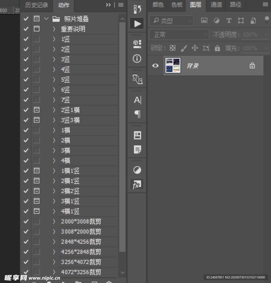The height and width of the screenshot is (283, 271).
Task: Open the Adjustments panel icon
Action: click(137, 170)
